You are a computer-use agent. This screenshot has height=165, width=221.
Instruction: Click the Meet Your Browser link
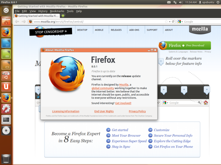[126, 135]
